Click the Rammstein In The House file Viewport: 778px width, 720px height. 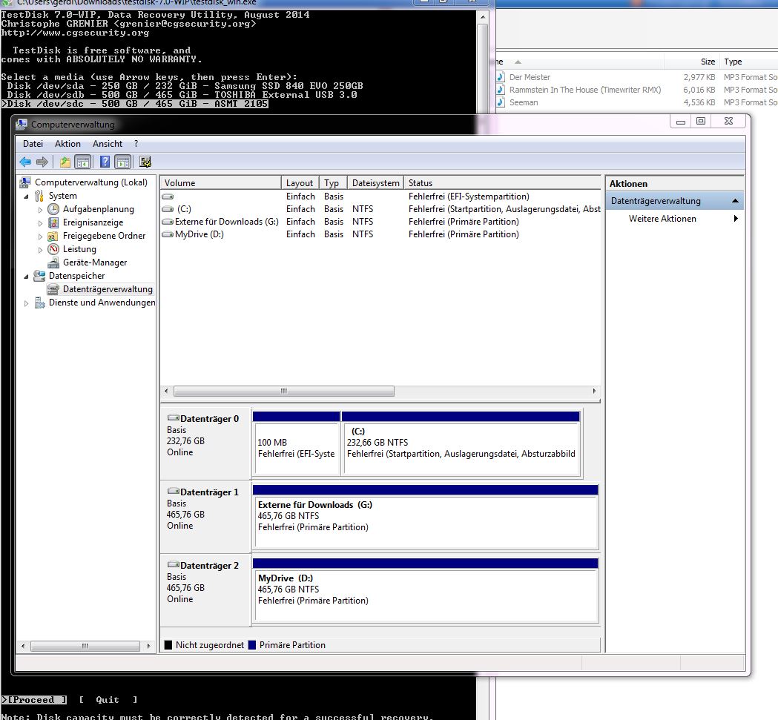point(585,90)
